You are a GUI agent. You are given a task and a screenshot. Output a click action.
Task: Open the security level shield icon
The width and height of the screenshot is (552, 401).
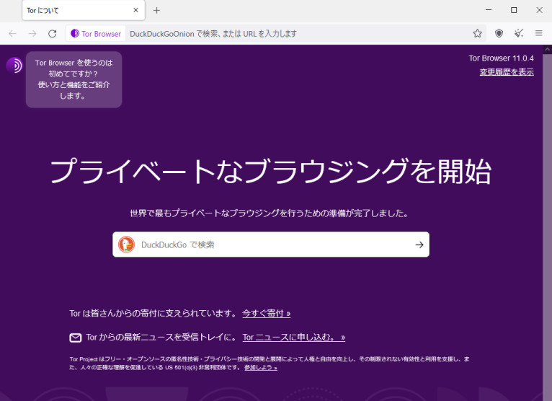click(499, 33)
